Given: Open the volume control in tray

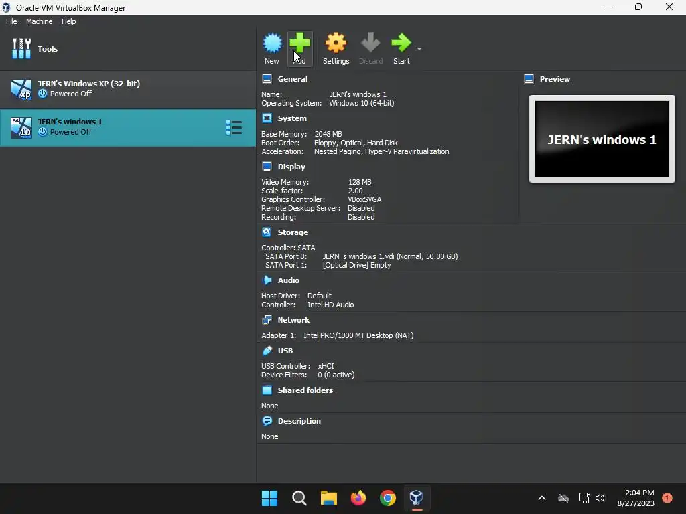Looking at the screenshot, I should coord(600,498).
